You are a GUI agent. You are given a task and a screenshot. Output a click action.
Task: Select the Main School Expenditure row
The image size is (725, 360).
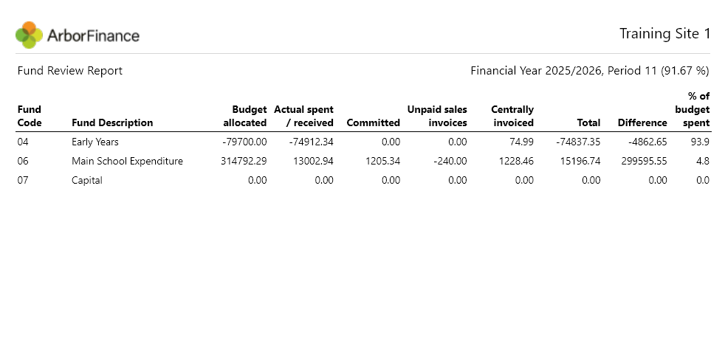[363, 162]
